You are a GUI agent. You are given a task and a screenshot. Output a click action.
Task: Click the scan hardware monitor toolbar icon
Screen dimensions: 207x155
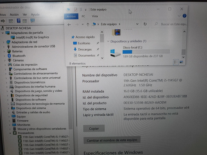tap(33, 21)
